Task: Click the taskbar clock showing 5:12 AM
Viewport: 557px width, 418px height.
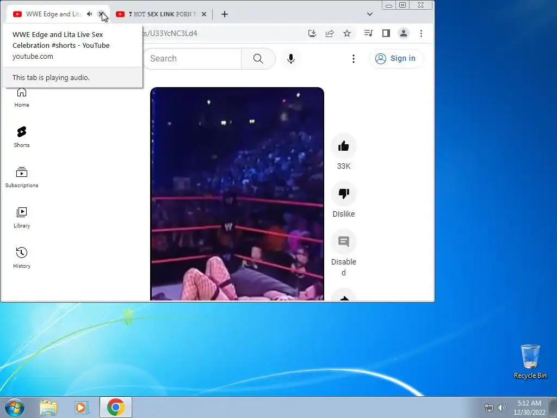Action: point(529,407)
